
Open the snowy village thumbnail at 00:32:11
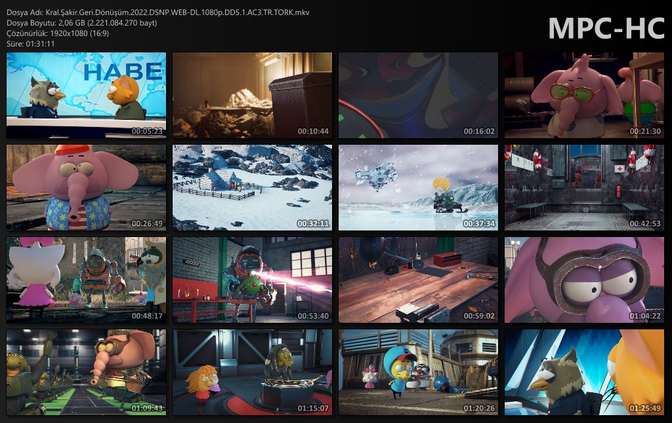pos(252,188)
